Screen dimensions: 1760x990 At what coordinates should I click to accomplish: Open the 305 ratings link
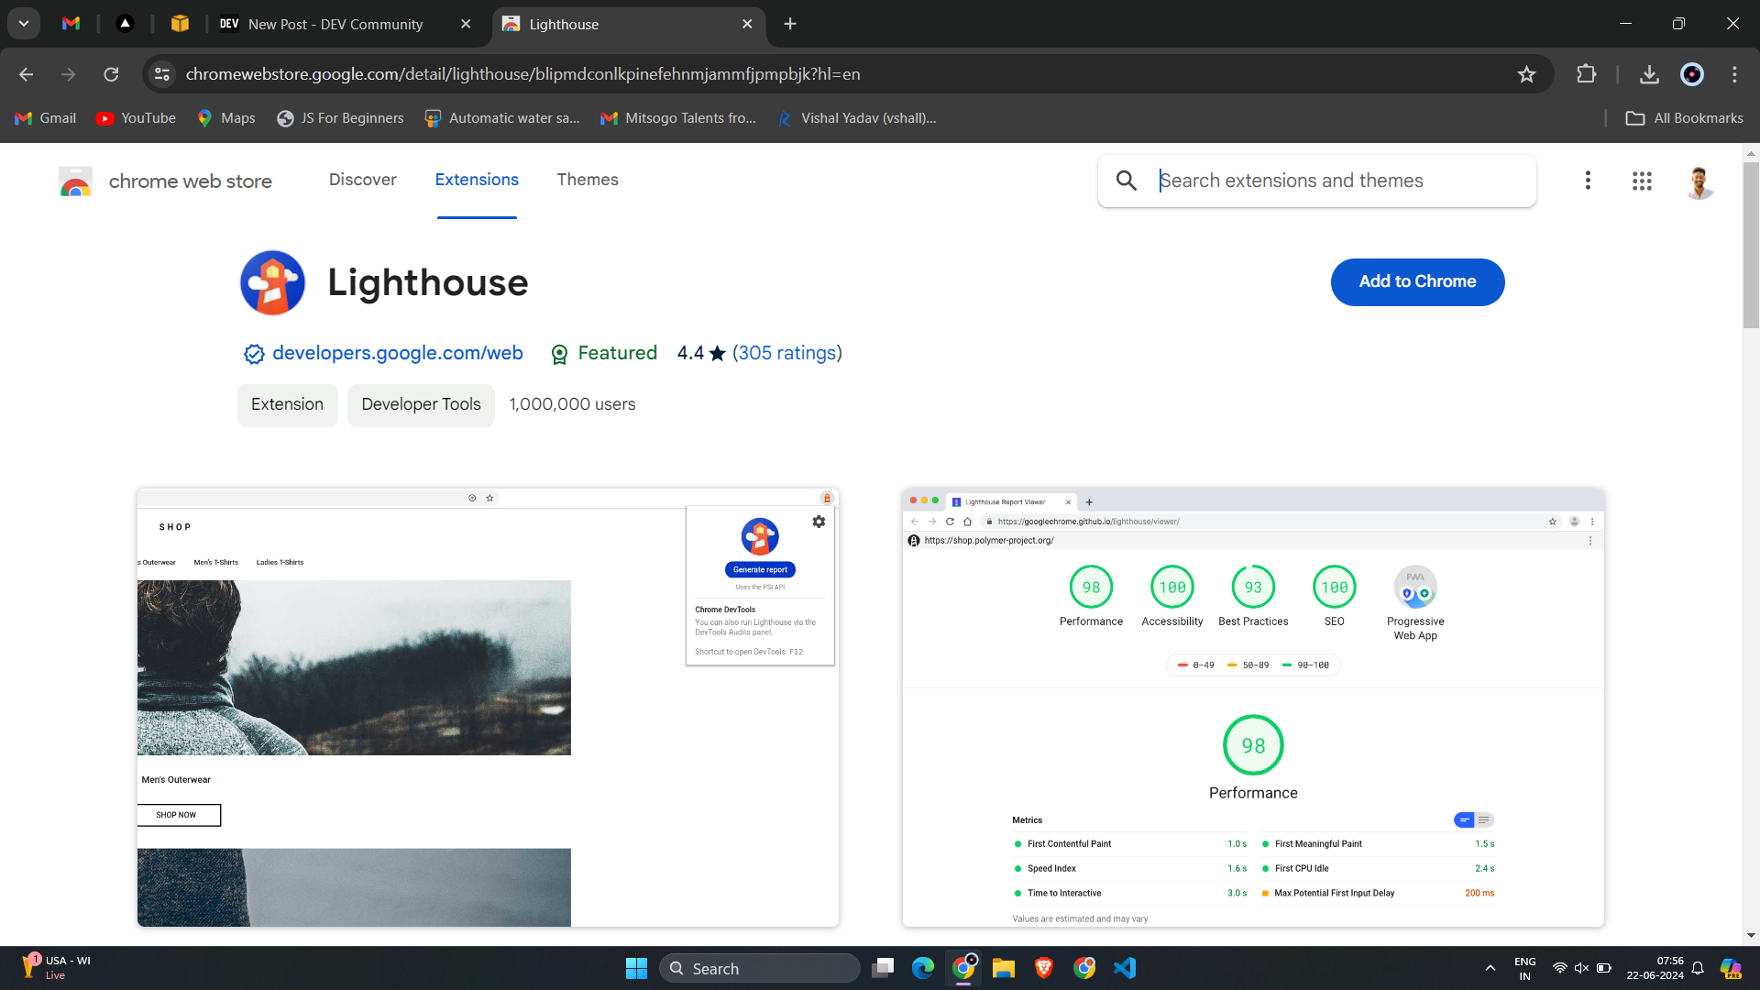click(786, 353)
